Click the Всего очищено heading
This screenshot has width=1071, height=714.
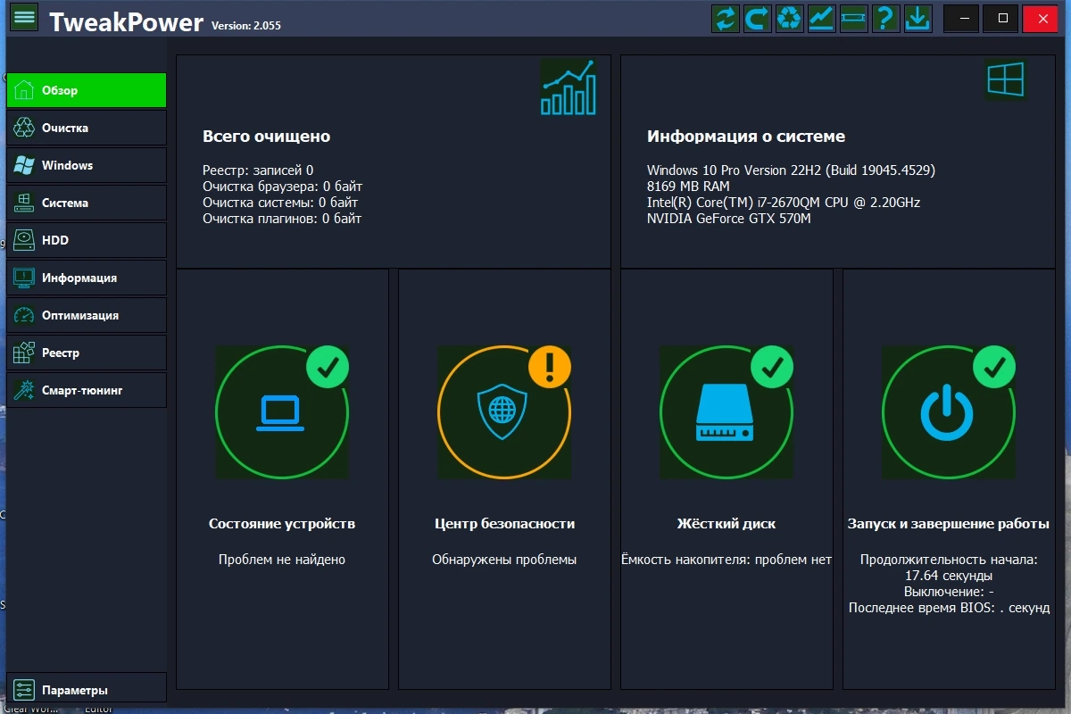pos(267,137)
